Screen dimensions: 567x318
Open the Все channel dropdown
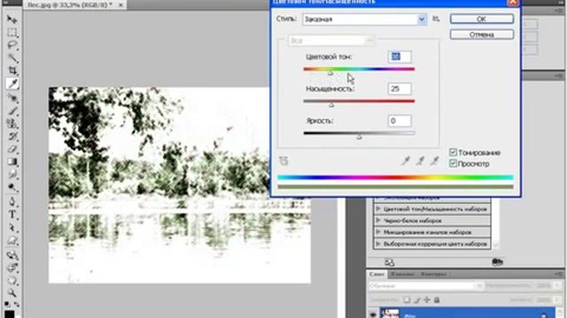(x=331, y=41)
